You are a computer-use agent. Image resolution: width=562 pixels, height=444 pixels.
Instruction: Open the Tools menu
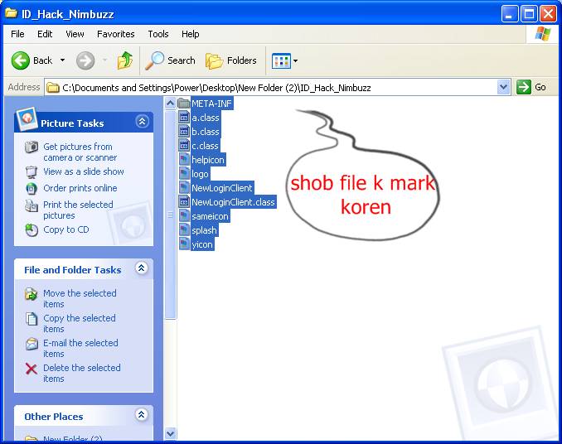click(158, 34)
